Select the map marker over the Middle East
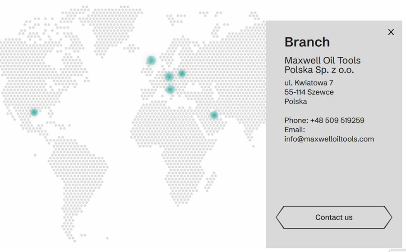406x252 pixels. (x=214, y=115)
